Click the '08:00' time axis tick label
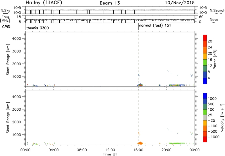The width and height of the screenshot is (225, 156). [x=82, y=150]
